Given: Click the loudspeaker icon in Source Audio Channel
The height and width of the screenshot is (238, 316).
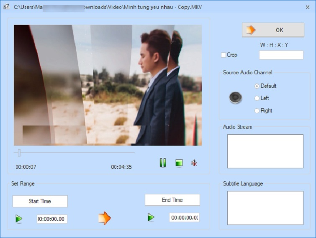Looking at the screenshot, I should click(236, 98).
